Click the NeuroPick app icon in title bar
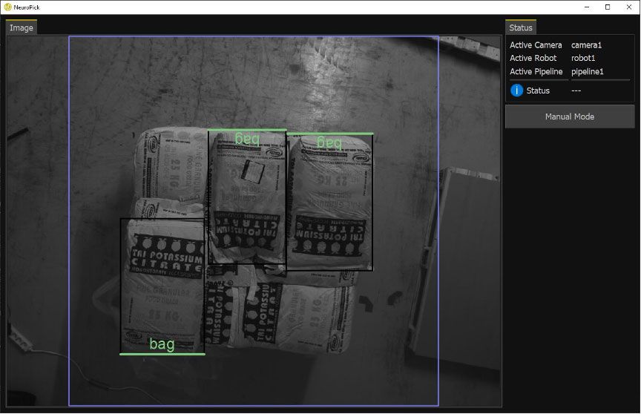The image size is (641, 414). (x=7, y=7)
